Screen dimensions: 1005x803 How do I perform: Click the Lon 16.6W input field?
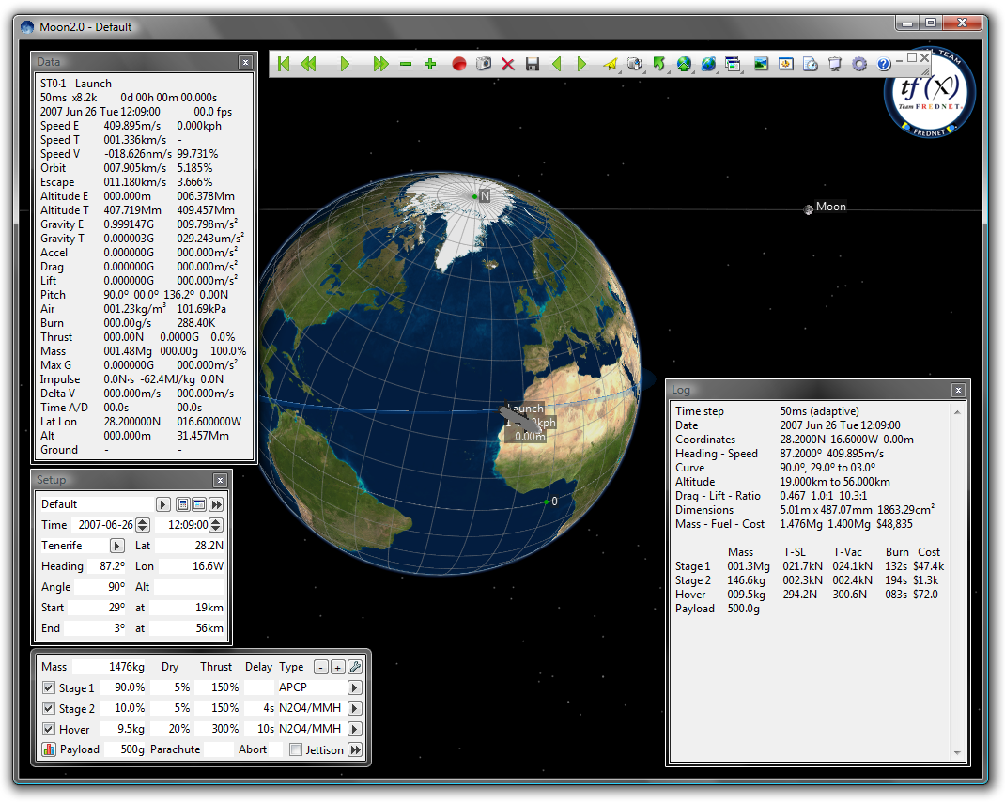point(191,566)
